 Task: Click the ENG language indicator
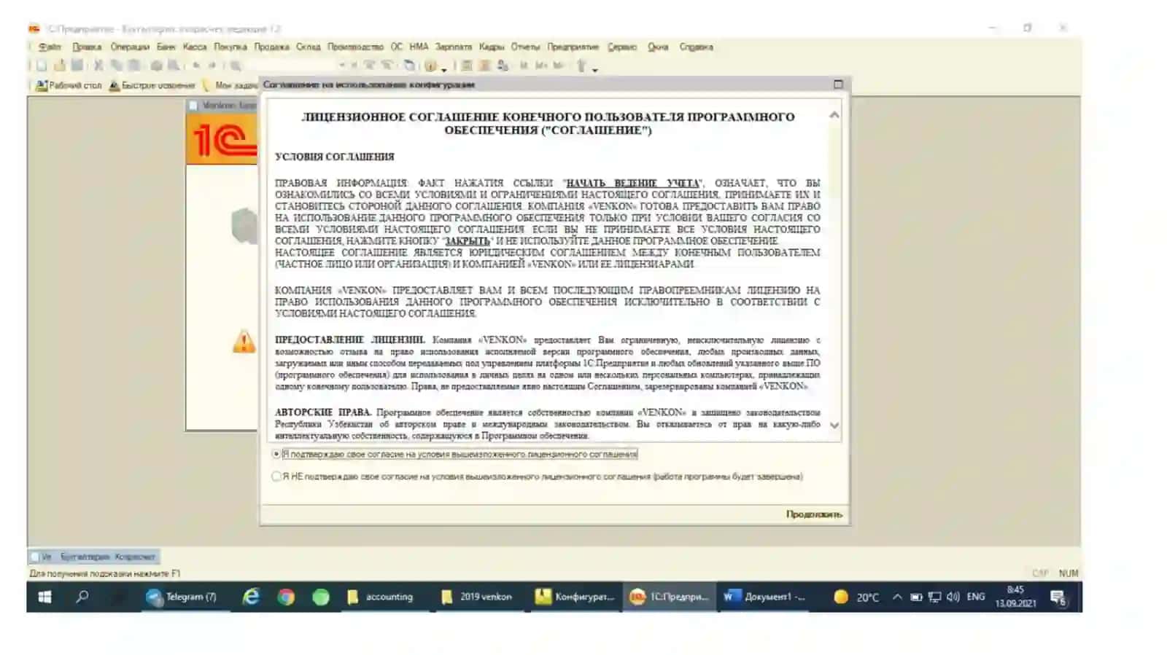coord(976,597)
